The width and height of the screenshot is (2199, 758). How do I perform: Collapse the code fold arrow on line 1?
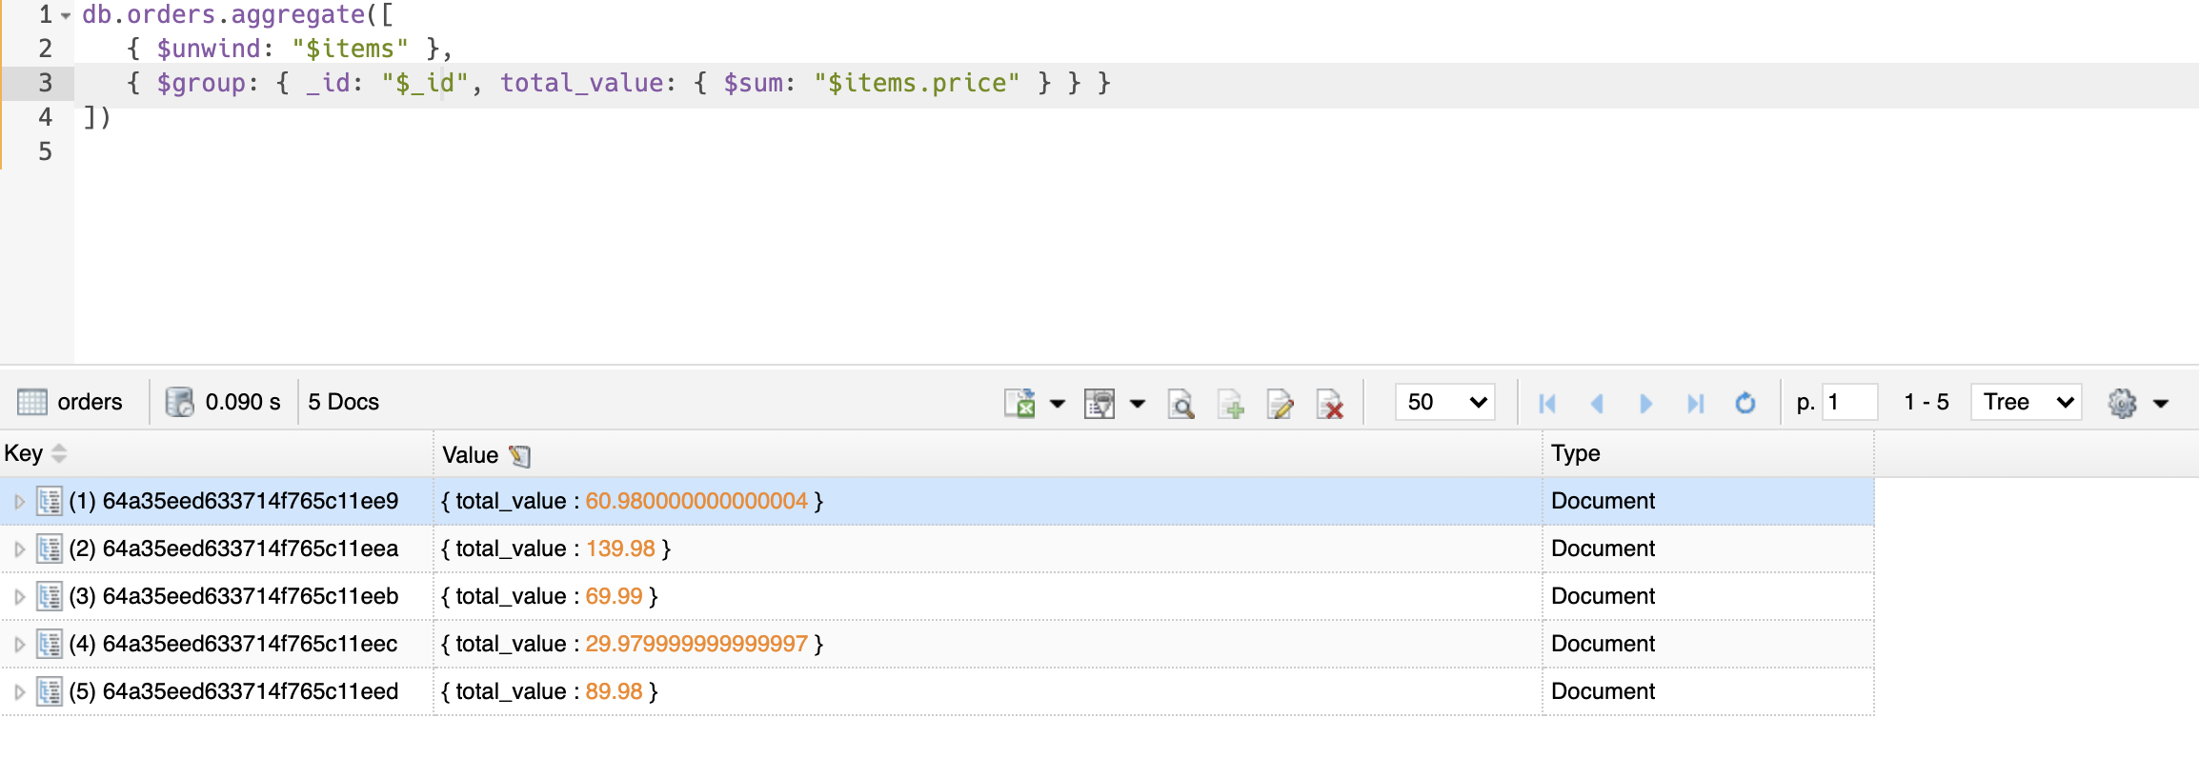click(x=66, y=16)
